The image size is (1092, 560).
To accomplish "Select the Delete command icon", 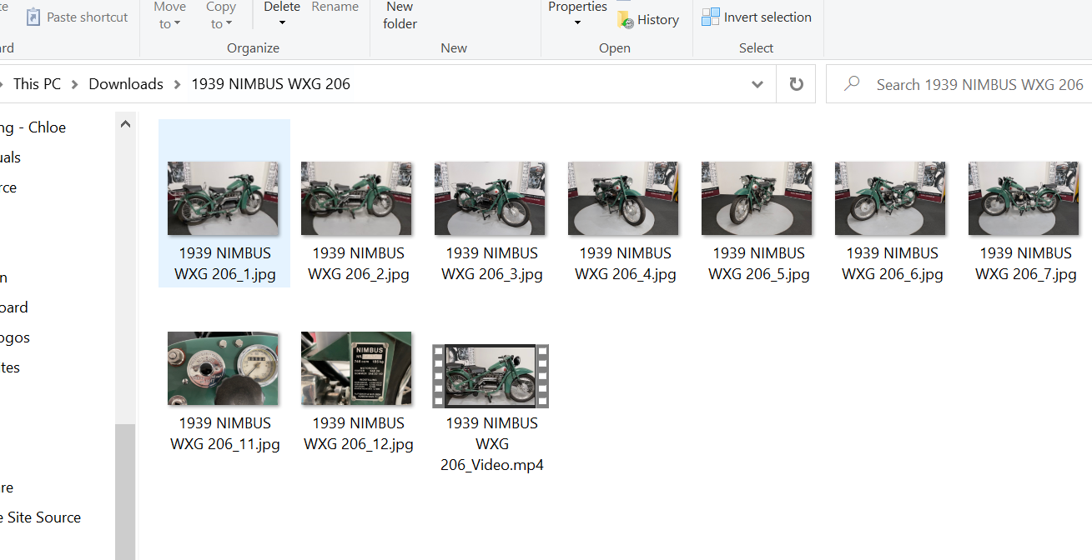I will point(281,6).
